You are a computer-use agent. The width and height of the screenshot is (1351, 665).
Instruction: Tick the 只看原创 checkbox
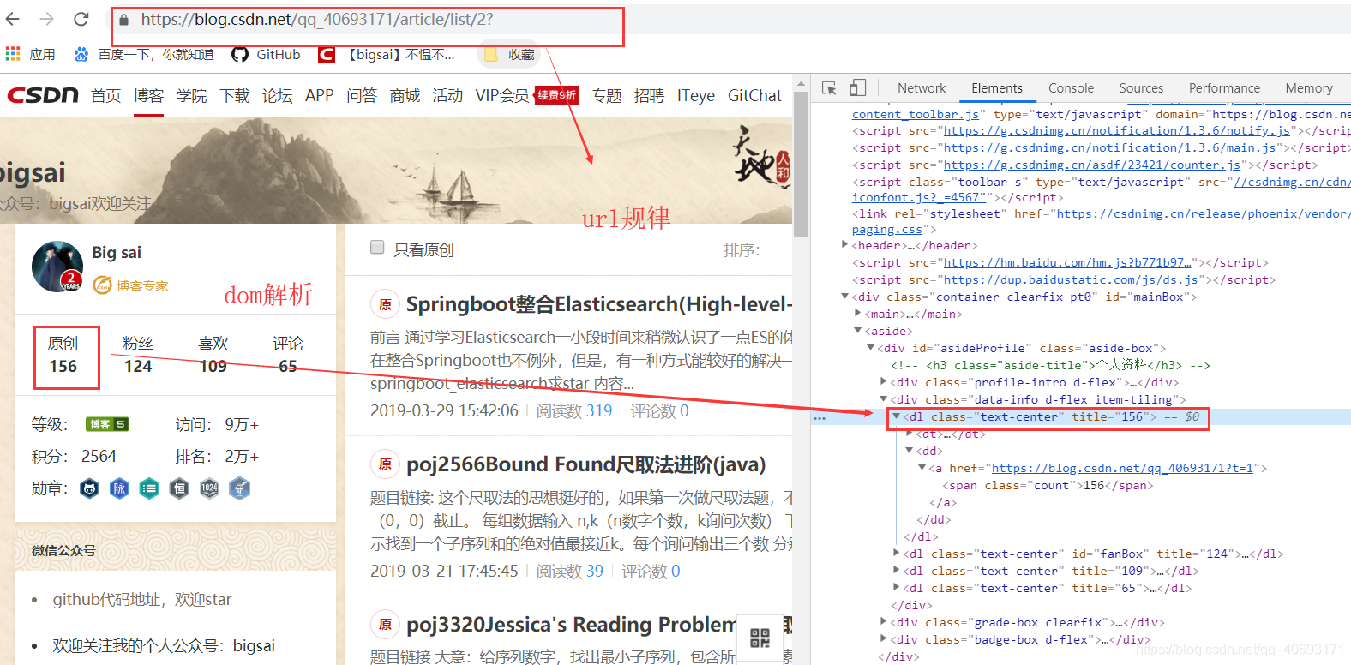377,248
